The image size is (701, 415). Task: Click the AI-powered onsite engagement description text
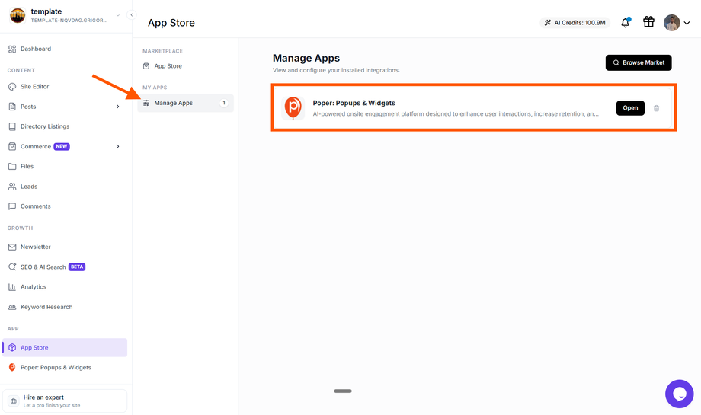click(456, 114)
